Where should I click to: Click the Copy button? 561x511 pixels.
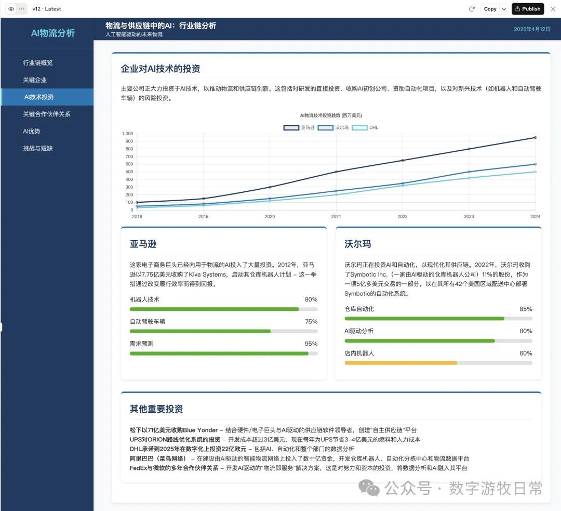pyautogui.click(x=490, y=9)
